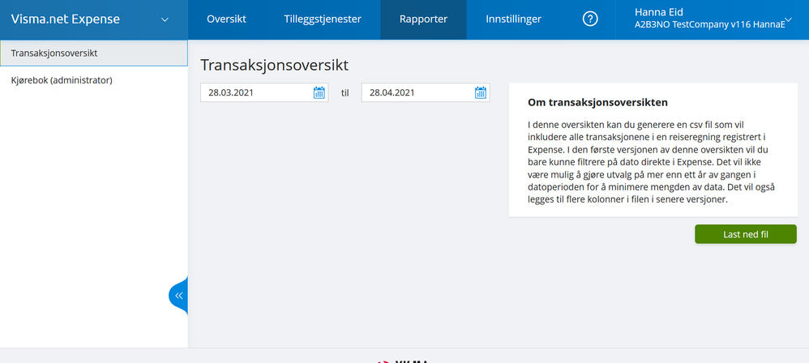Image resolution: width=809 pixels, height=363 pixels.
Task: Click the Last ned fil button
Action: click(746, 234)
